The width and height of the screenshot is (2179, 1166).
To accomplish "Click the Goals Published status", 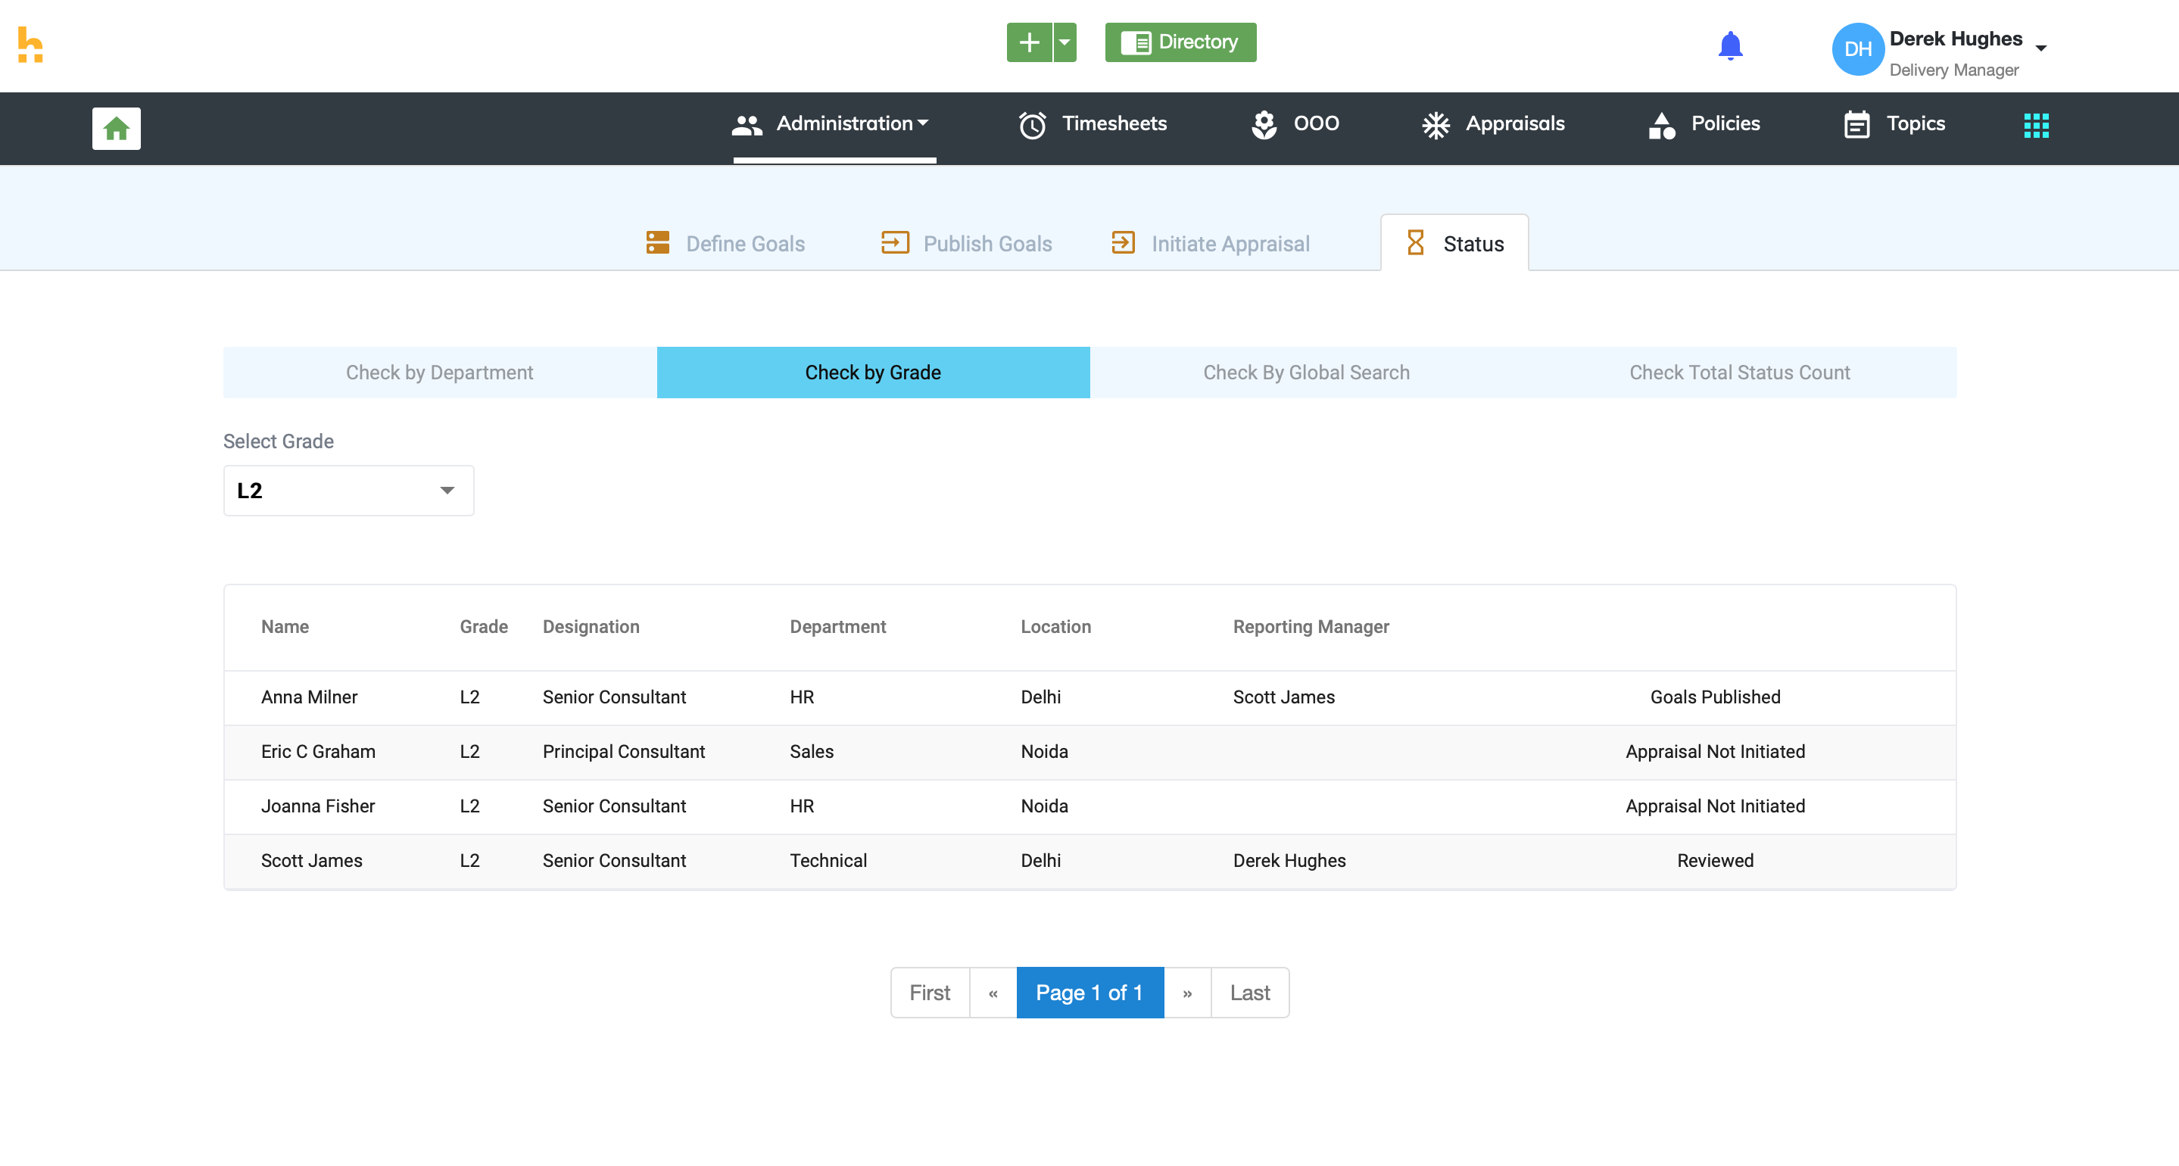I will 1716,697.
